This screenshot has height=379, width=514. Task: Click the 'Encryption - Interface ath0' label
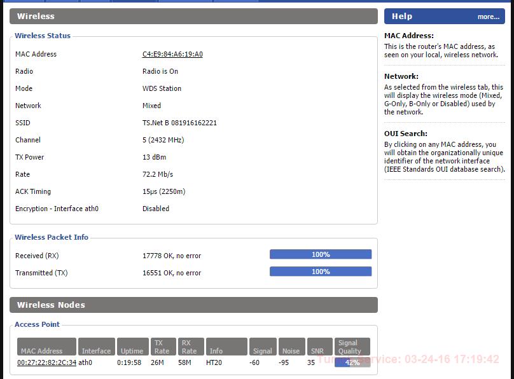point(57,209)
